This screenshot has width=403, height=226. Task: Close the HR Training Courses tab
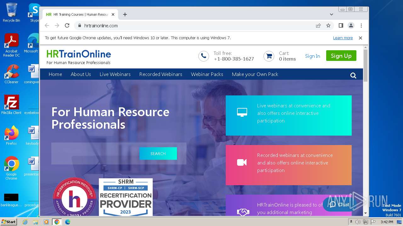point(113,14)
